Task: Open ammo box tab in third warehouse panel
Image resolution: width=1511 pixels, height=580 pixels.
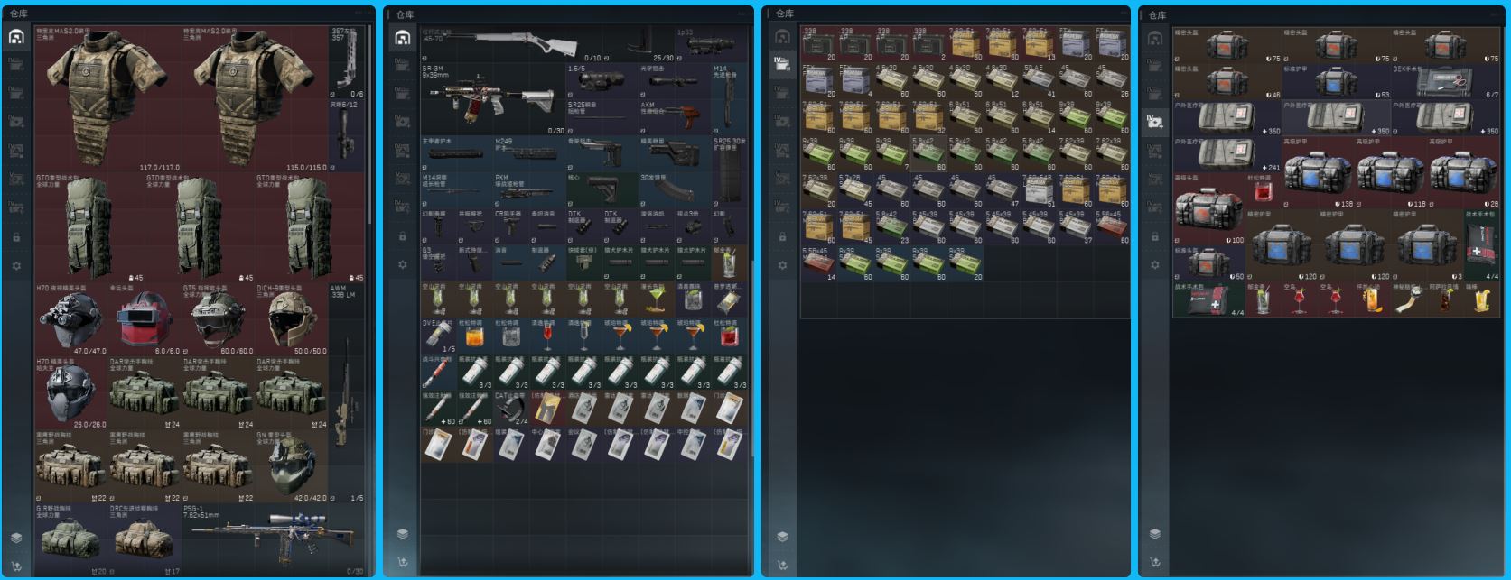Action: pos(782,63)
